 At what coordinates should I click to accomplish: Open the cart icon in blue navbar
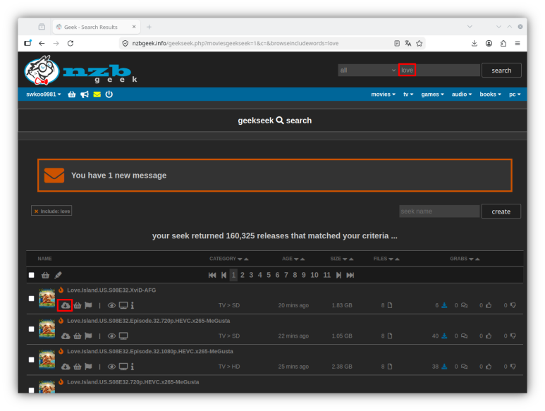72,94
